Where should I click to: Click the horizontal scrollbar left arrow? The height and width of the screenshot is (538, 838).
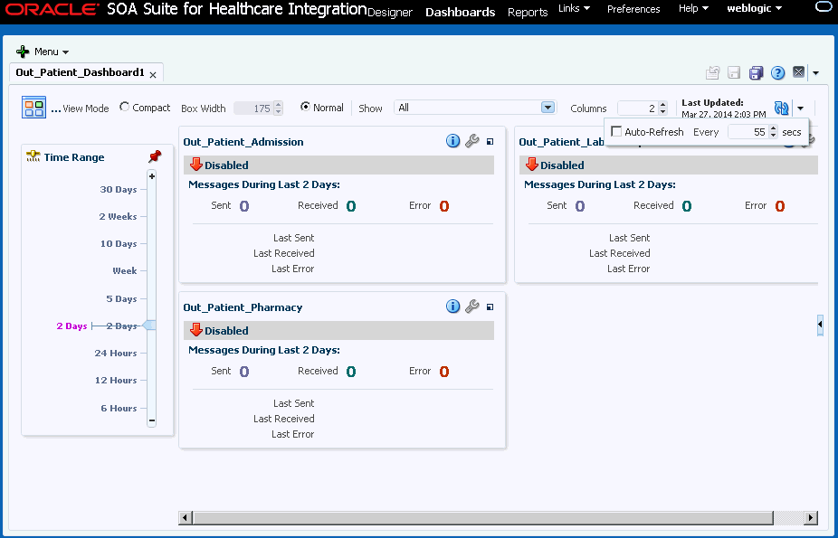(186, 517)
